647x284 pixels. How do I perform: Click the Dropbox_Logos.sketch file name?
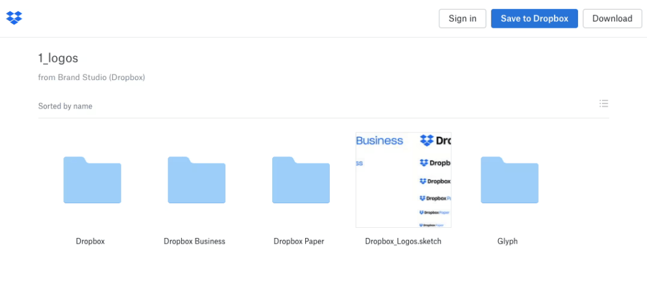pyautogui.click(x=403, y=242)
